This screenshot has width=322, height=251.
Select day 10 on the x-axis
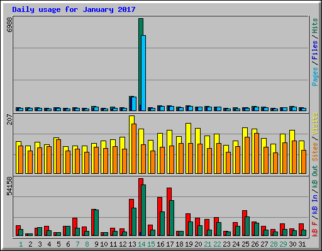[104, 244]
